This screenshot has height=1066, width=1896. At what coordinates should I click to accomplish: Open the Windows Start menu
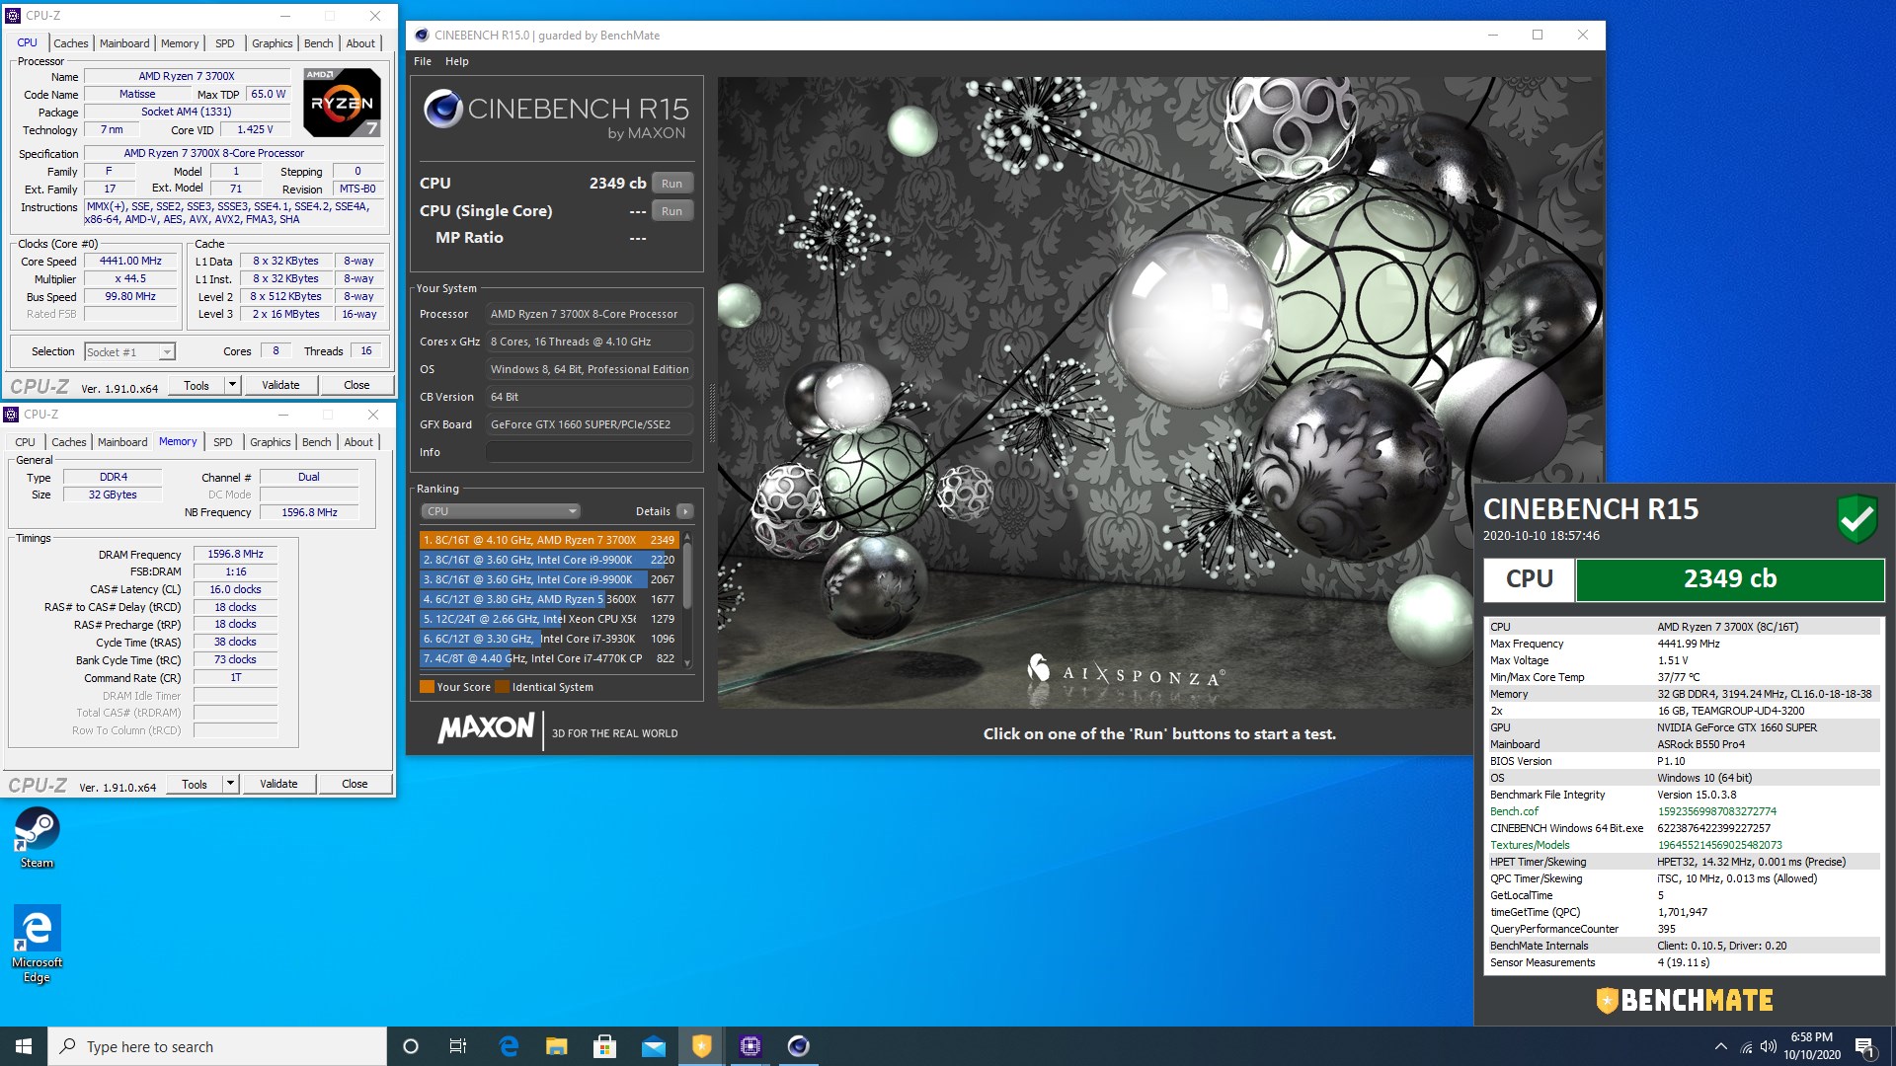(24, 1046)
